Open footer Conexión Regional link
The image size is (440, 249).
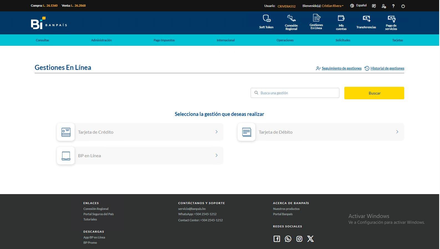[x=96, y=209]
